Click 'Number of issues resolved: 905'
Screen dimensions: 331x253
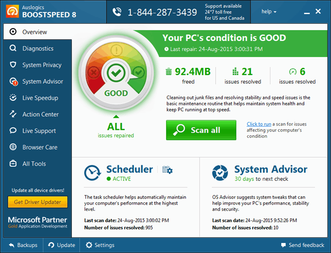[118, 228]
